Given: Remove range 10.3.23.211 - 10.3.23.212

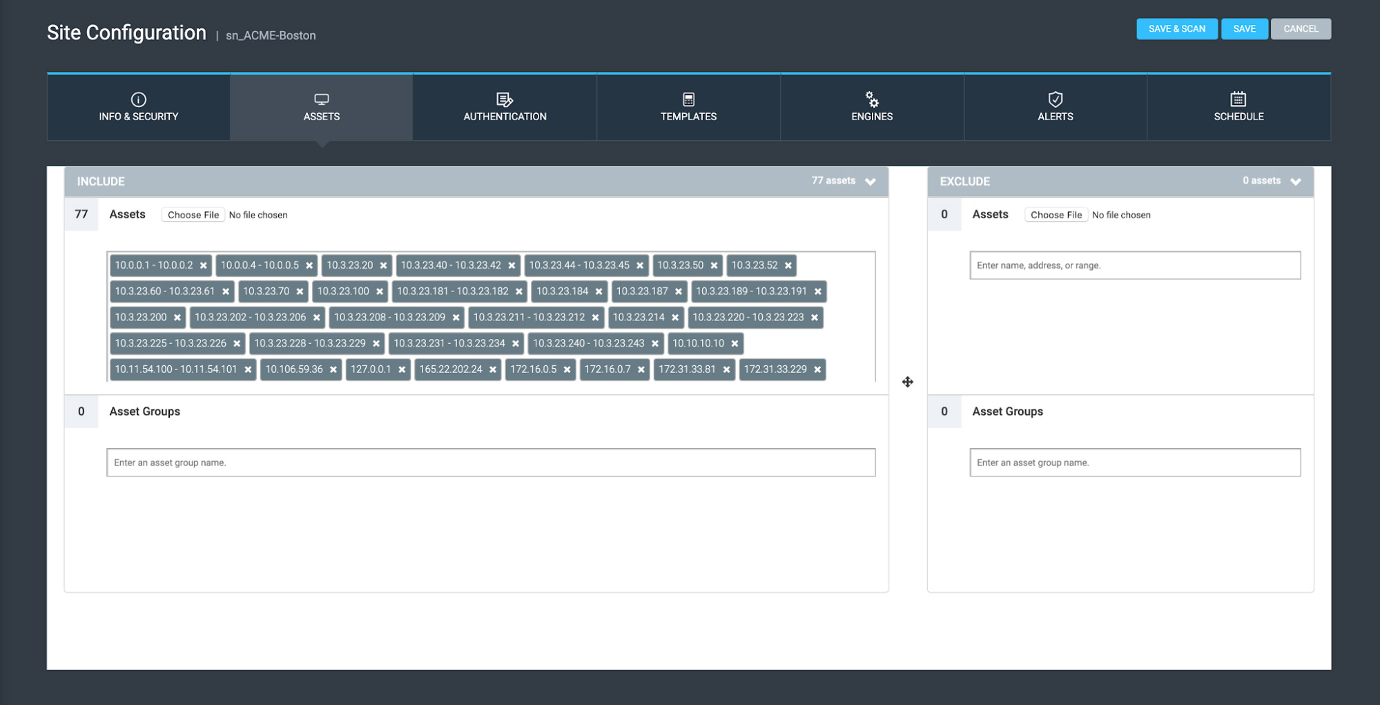Looking at the screenshot, I should [596, 318].
